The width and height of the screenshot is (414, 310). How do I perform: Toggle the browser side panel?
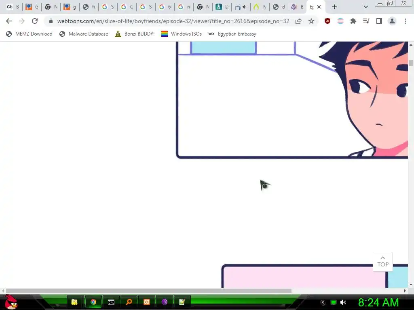pos(379,21)
